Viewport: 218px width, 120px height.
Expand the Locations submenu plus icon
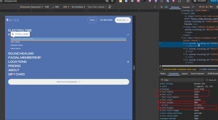[x=128, y=62]
